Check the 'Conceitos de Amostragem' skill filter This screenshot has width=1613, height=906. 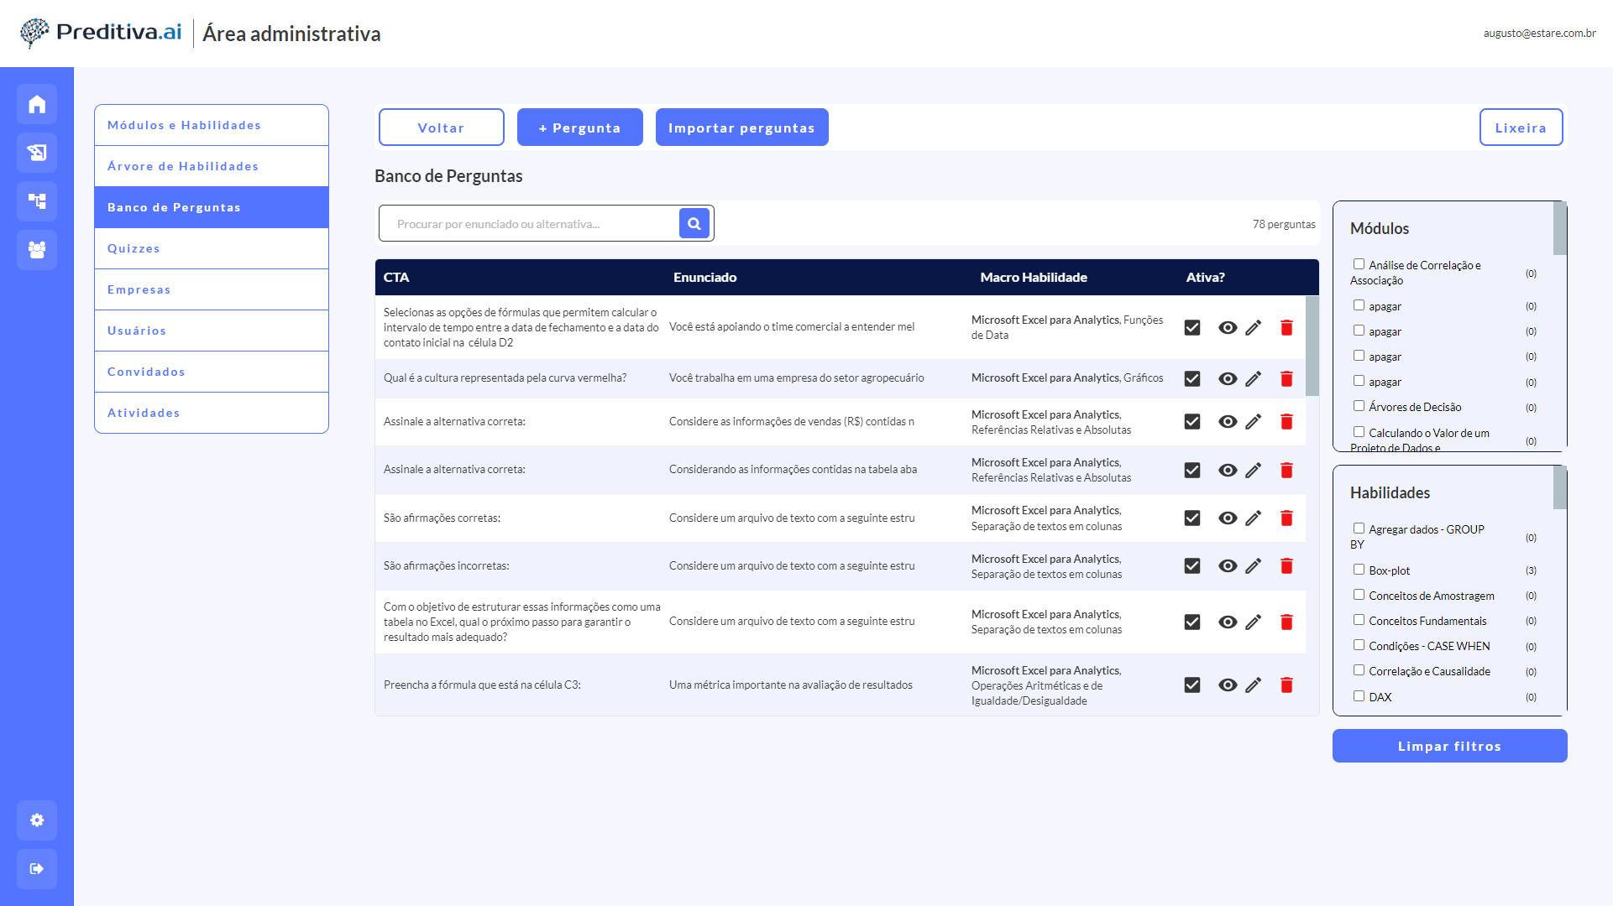tap(1359, 595)
